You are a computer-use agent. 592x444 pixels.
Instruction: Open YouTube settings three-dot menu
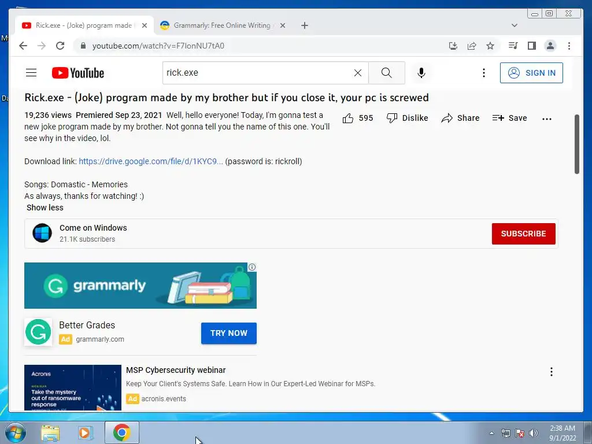(x=484, y=73)
